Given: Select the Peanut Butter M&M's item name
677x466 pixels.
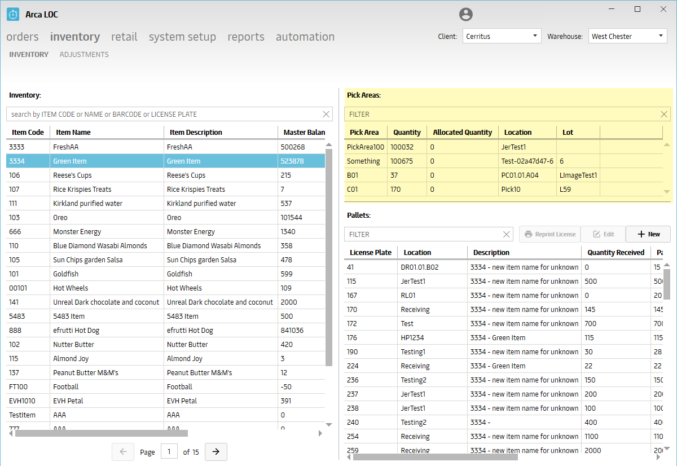Looking at the screenshot, I should point(86,372).
